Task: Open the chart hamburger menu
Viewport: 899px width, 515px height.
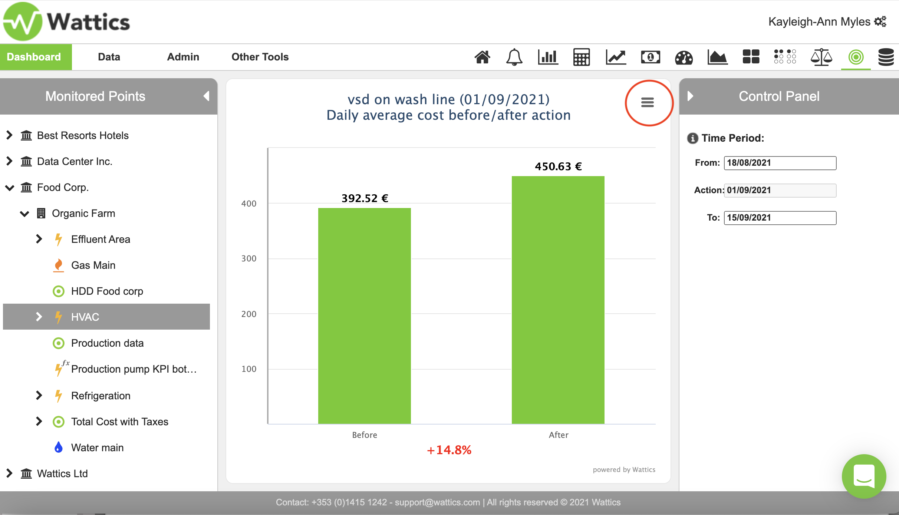Action: [x=648, y=102]
